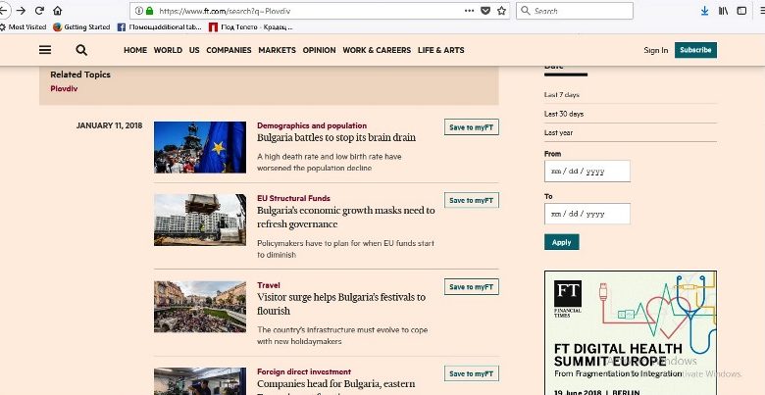Save page to Pocket icon
Viewport: 765px width, 395px height.
[484, 11]
